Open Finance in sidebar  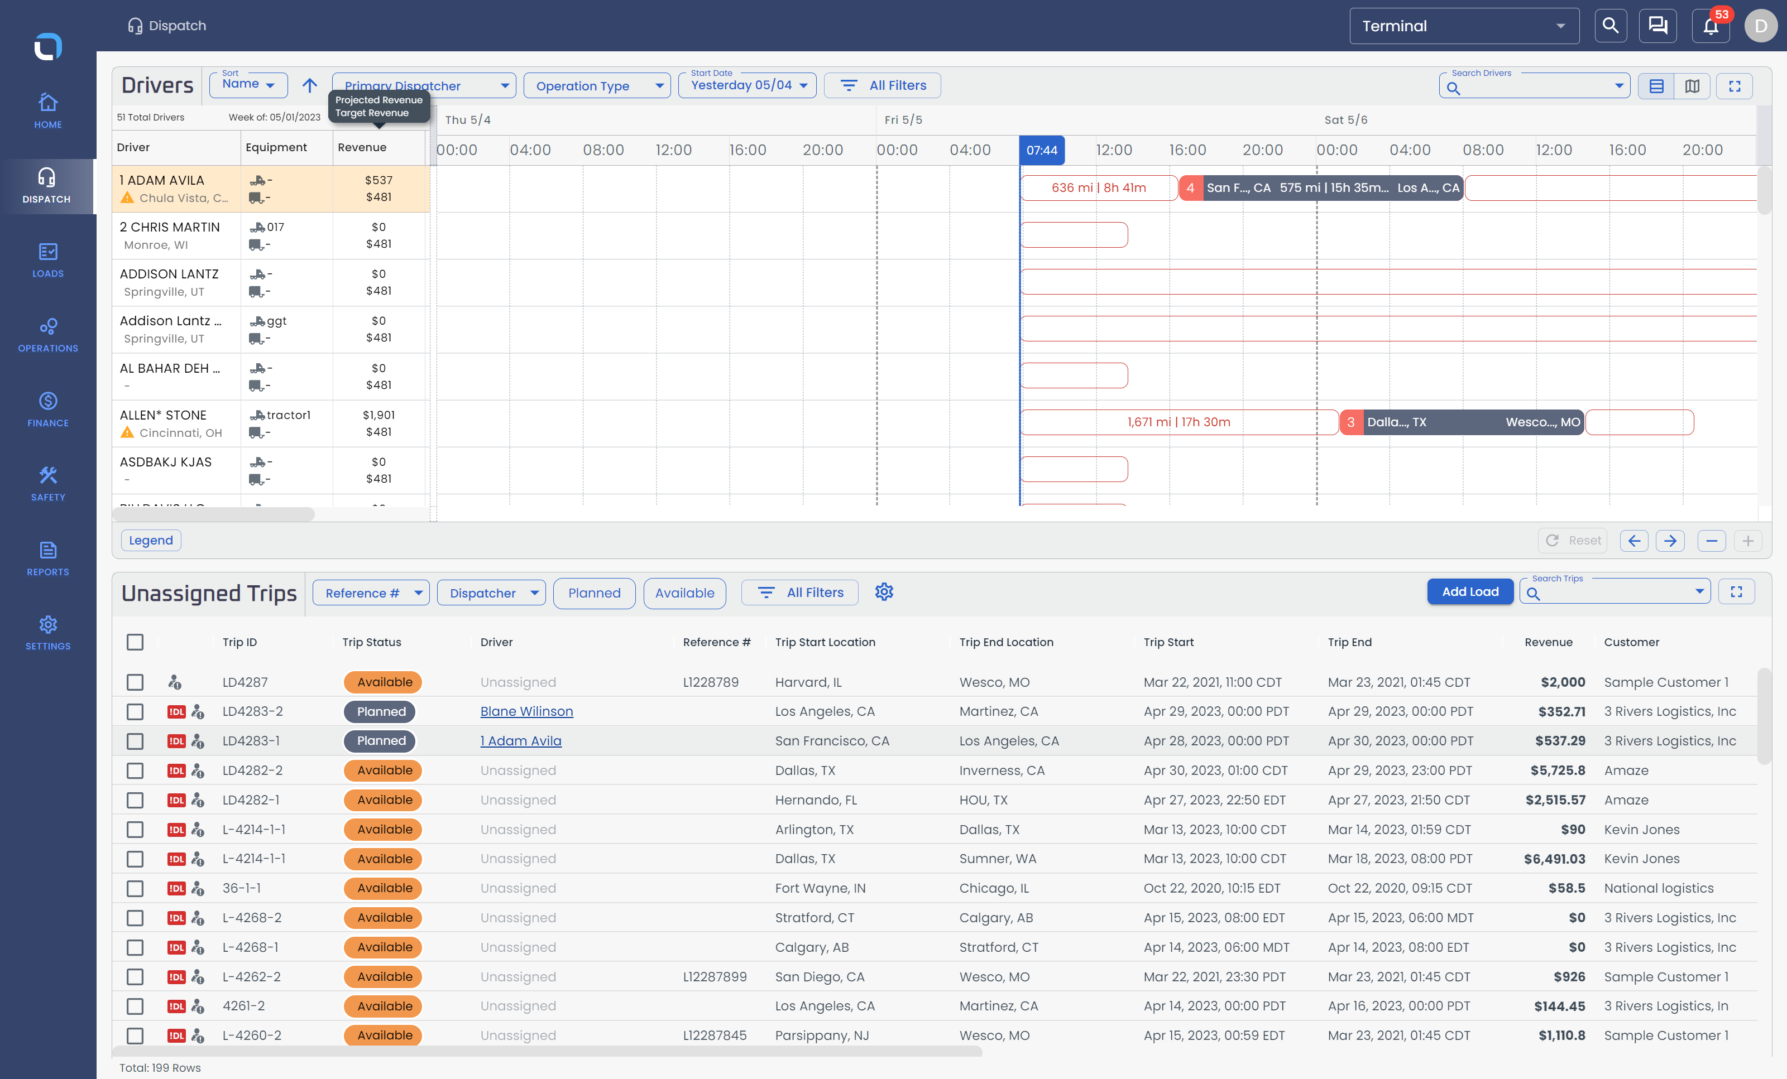48,410
